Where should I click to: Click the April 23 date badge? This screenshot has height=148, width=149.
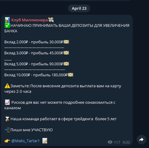79,8
